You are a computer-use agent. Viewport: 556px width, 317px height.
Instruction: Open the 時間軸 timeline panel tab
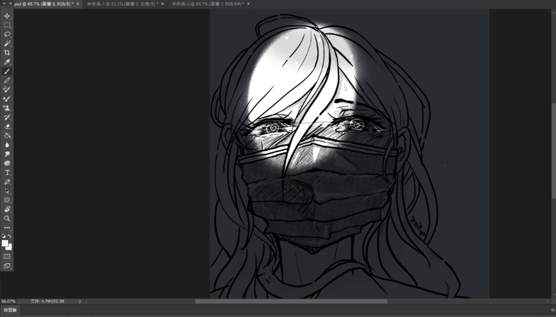coord(10,310)
